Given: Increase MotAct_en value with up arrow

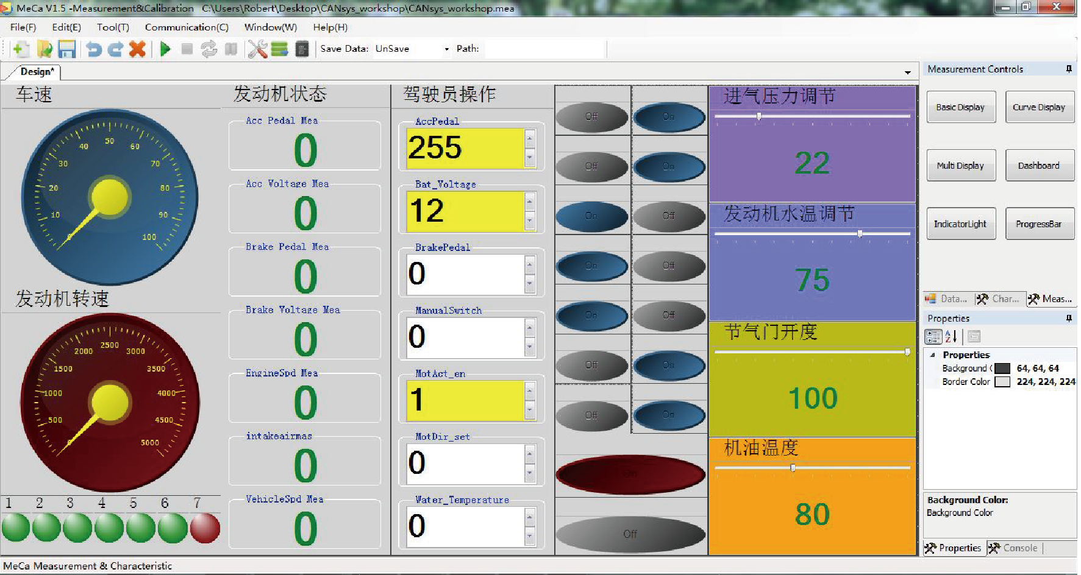Looking at the screenshot, I should tap(529, 390).
